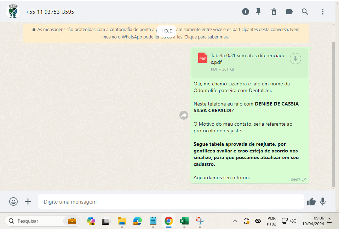Open the Snipping Tool taskbar icon

pyautogui.click(x=200, y=221)
